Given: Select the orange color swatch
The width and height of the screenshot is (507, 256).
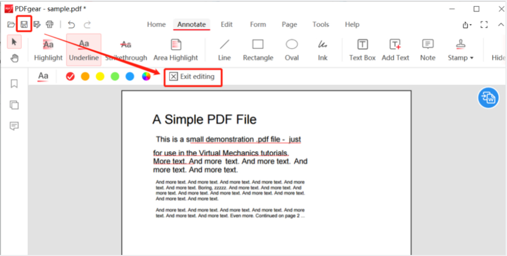Looking at the screenshot, I should (85, 77).
